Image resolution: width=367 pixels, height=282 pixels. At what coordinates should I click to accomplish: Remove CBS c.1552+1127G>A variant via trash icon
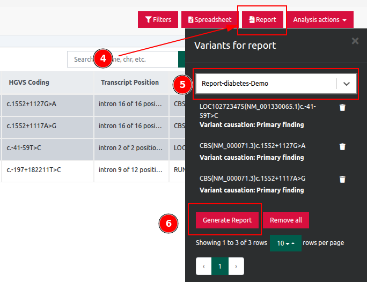pos(342,147)
